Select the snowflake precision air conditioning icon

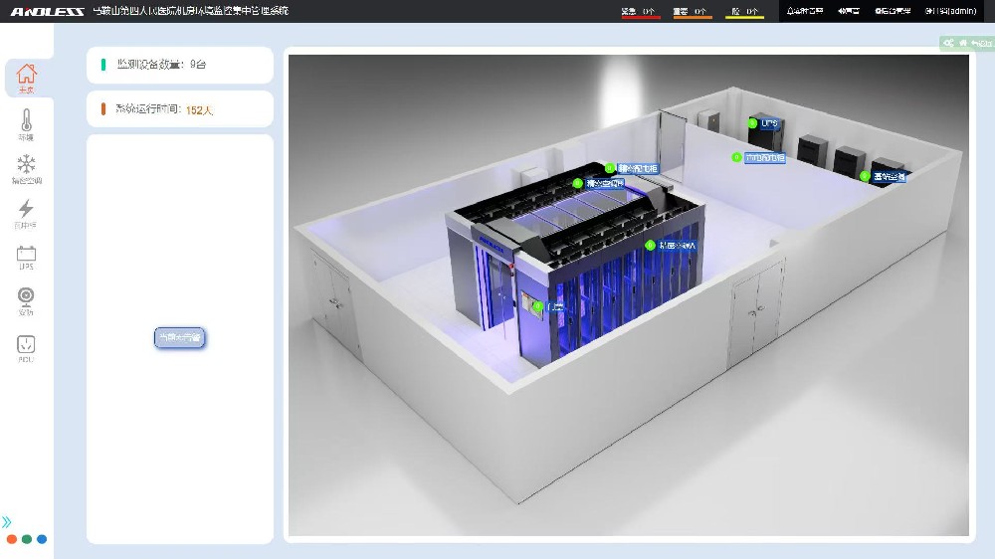[x=27, y=168]
